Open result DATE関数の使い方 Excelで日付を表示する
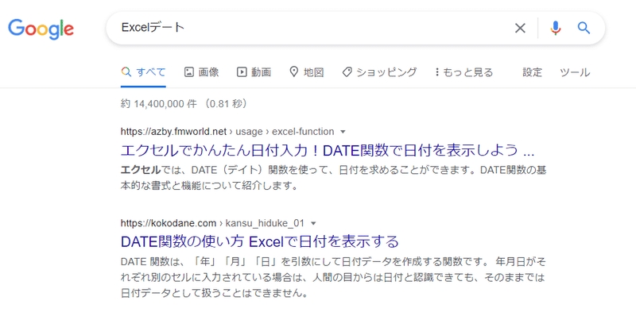The height and width of the screenshot is (320, 636). [x=260, y=242]
